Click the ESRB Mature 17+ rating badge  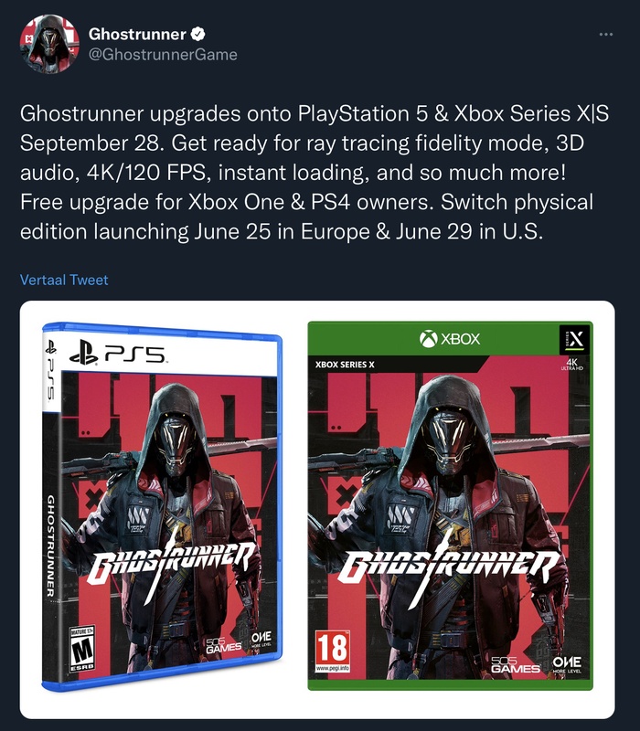click(x=81, y=649)
